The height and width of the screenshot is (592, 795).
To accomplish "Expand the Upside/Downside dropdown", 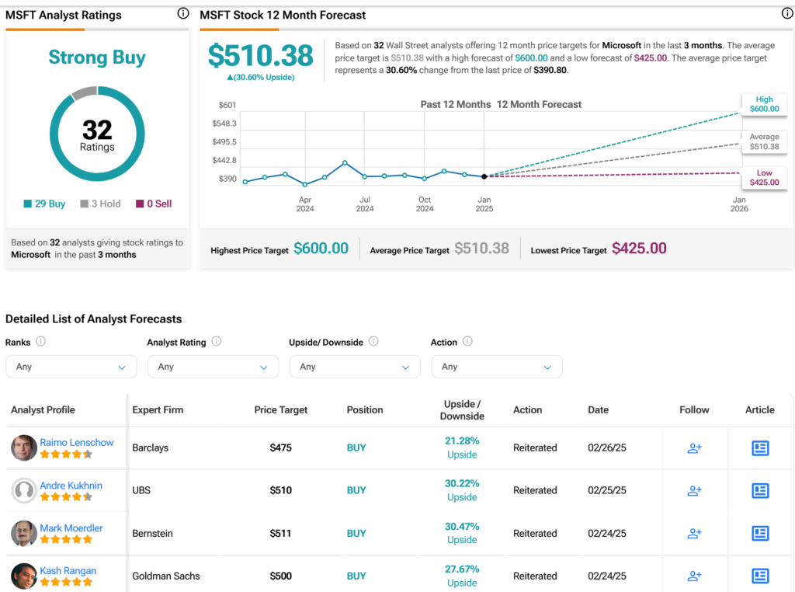I will [x=355, y=367].
